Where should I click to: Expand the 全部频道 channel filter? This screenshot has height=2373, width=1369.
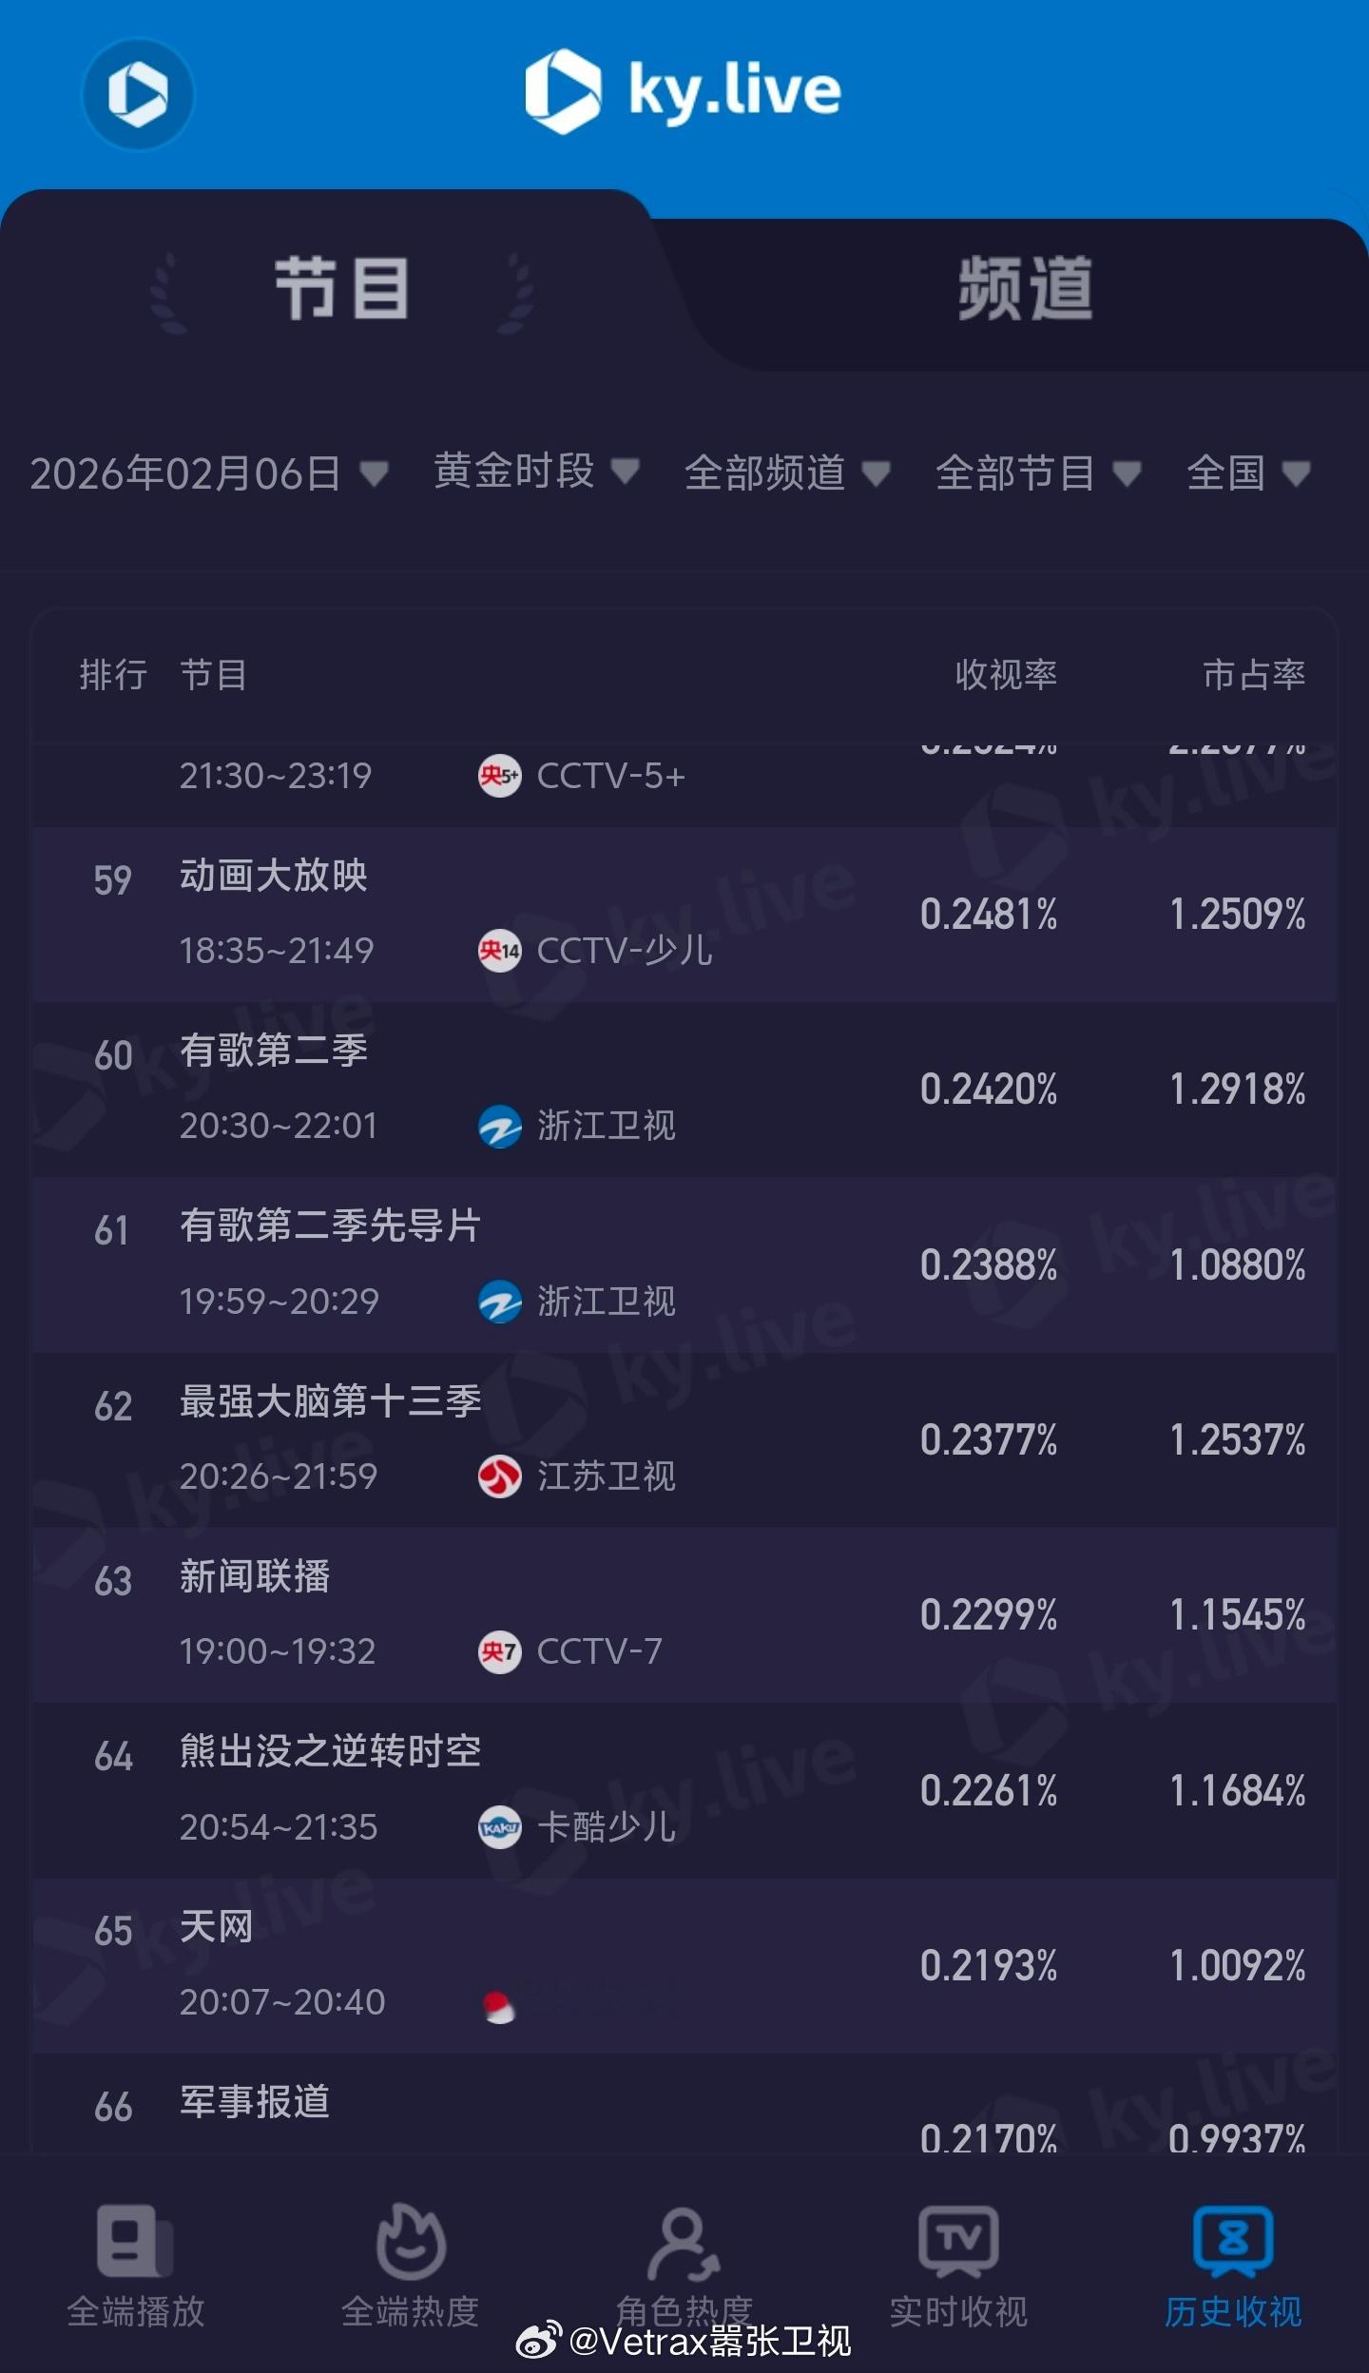tap(786, 473)
